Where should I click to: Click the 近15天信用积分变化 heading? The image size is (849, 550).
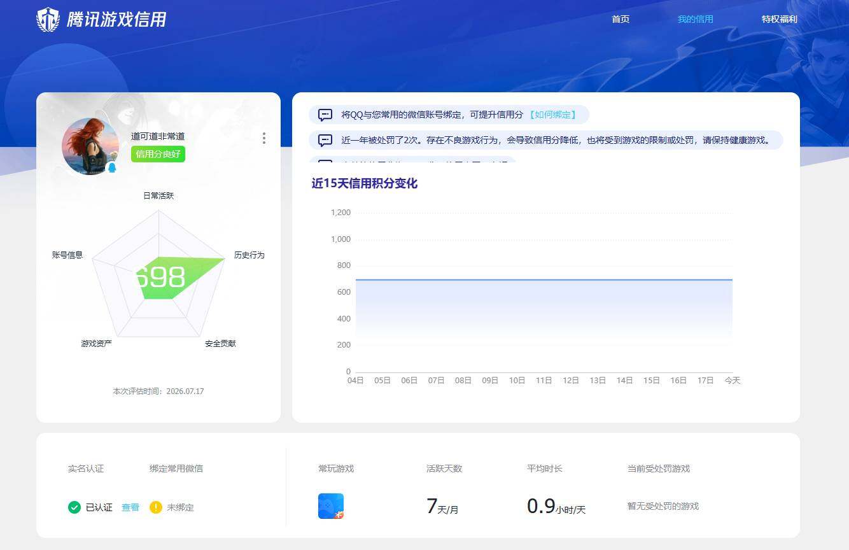pos(365,183)
